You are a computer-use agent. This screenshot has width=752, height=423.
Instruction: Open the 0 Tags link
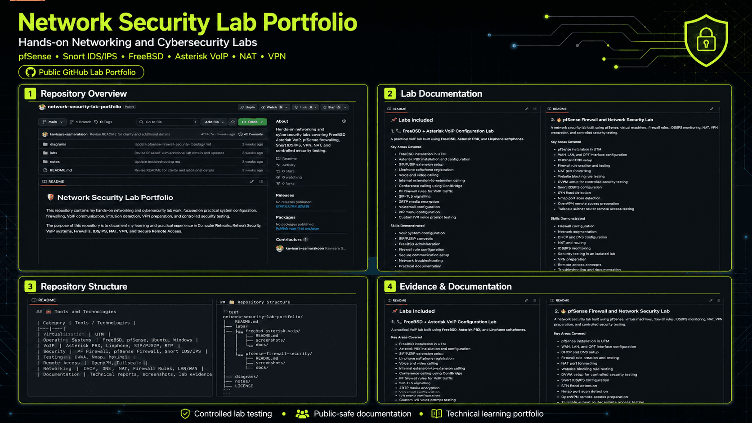103,122
